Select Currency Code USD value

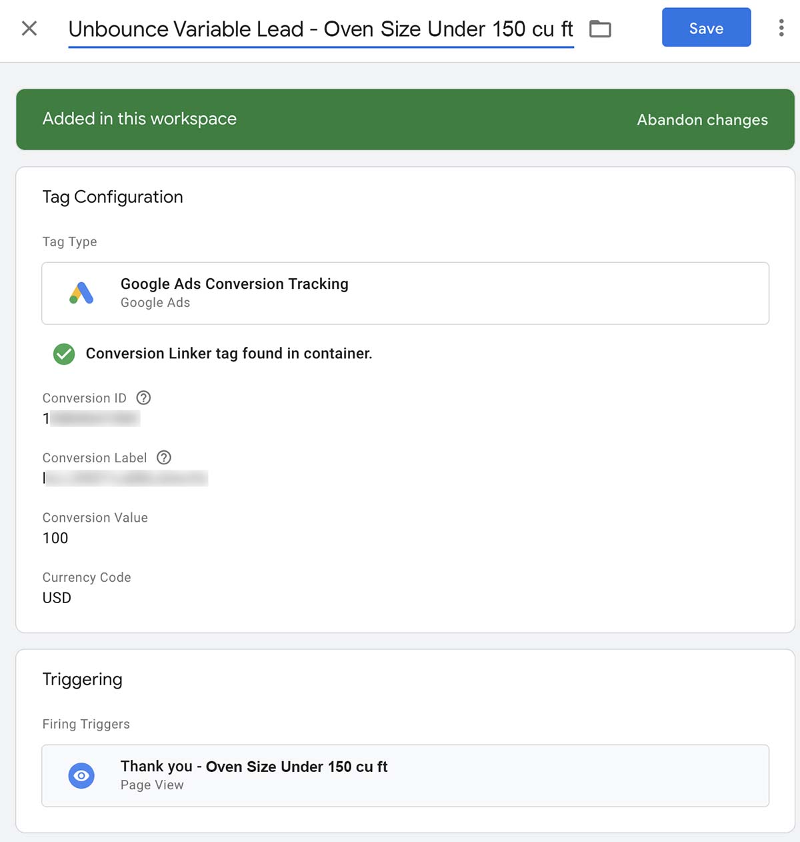tap(57, 598)
